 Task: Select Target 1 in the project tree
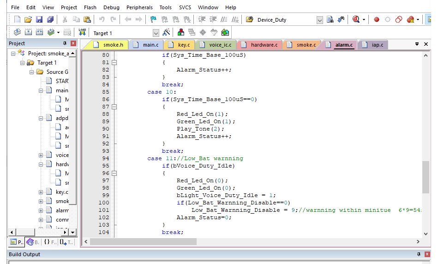pos(47,62)
